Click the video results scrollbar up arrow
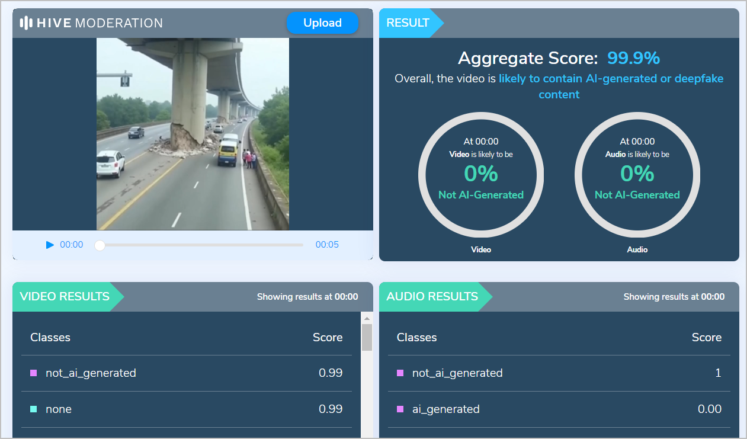The height and width of the screenshot is (439, 747). click(367, 318)
